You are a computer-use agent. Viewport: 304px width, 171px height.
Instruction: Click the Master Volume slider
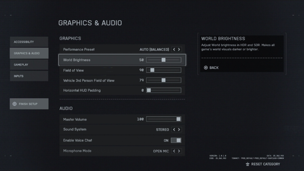(163, 119)
